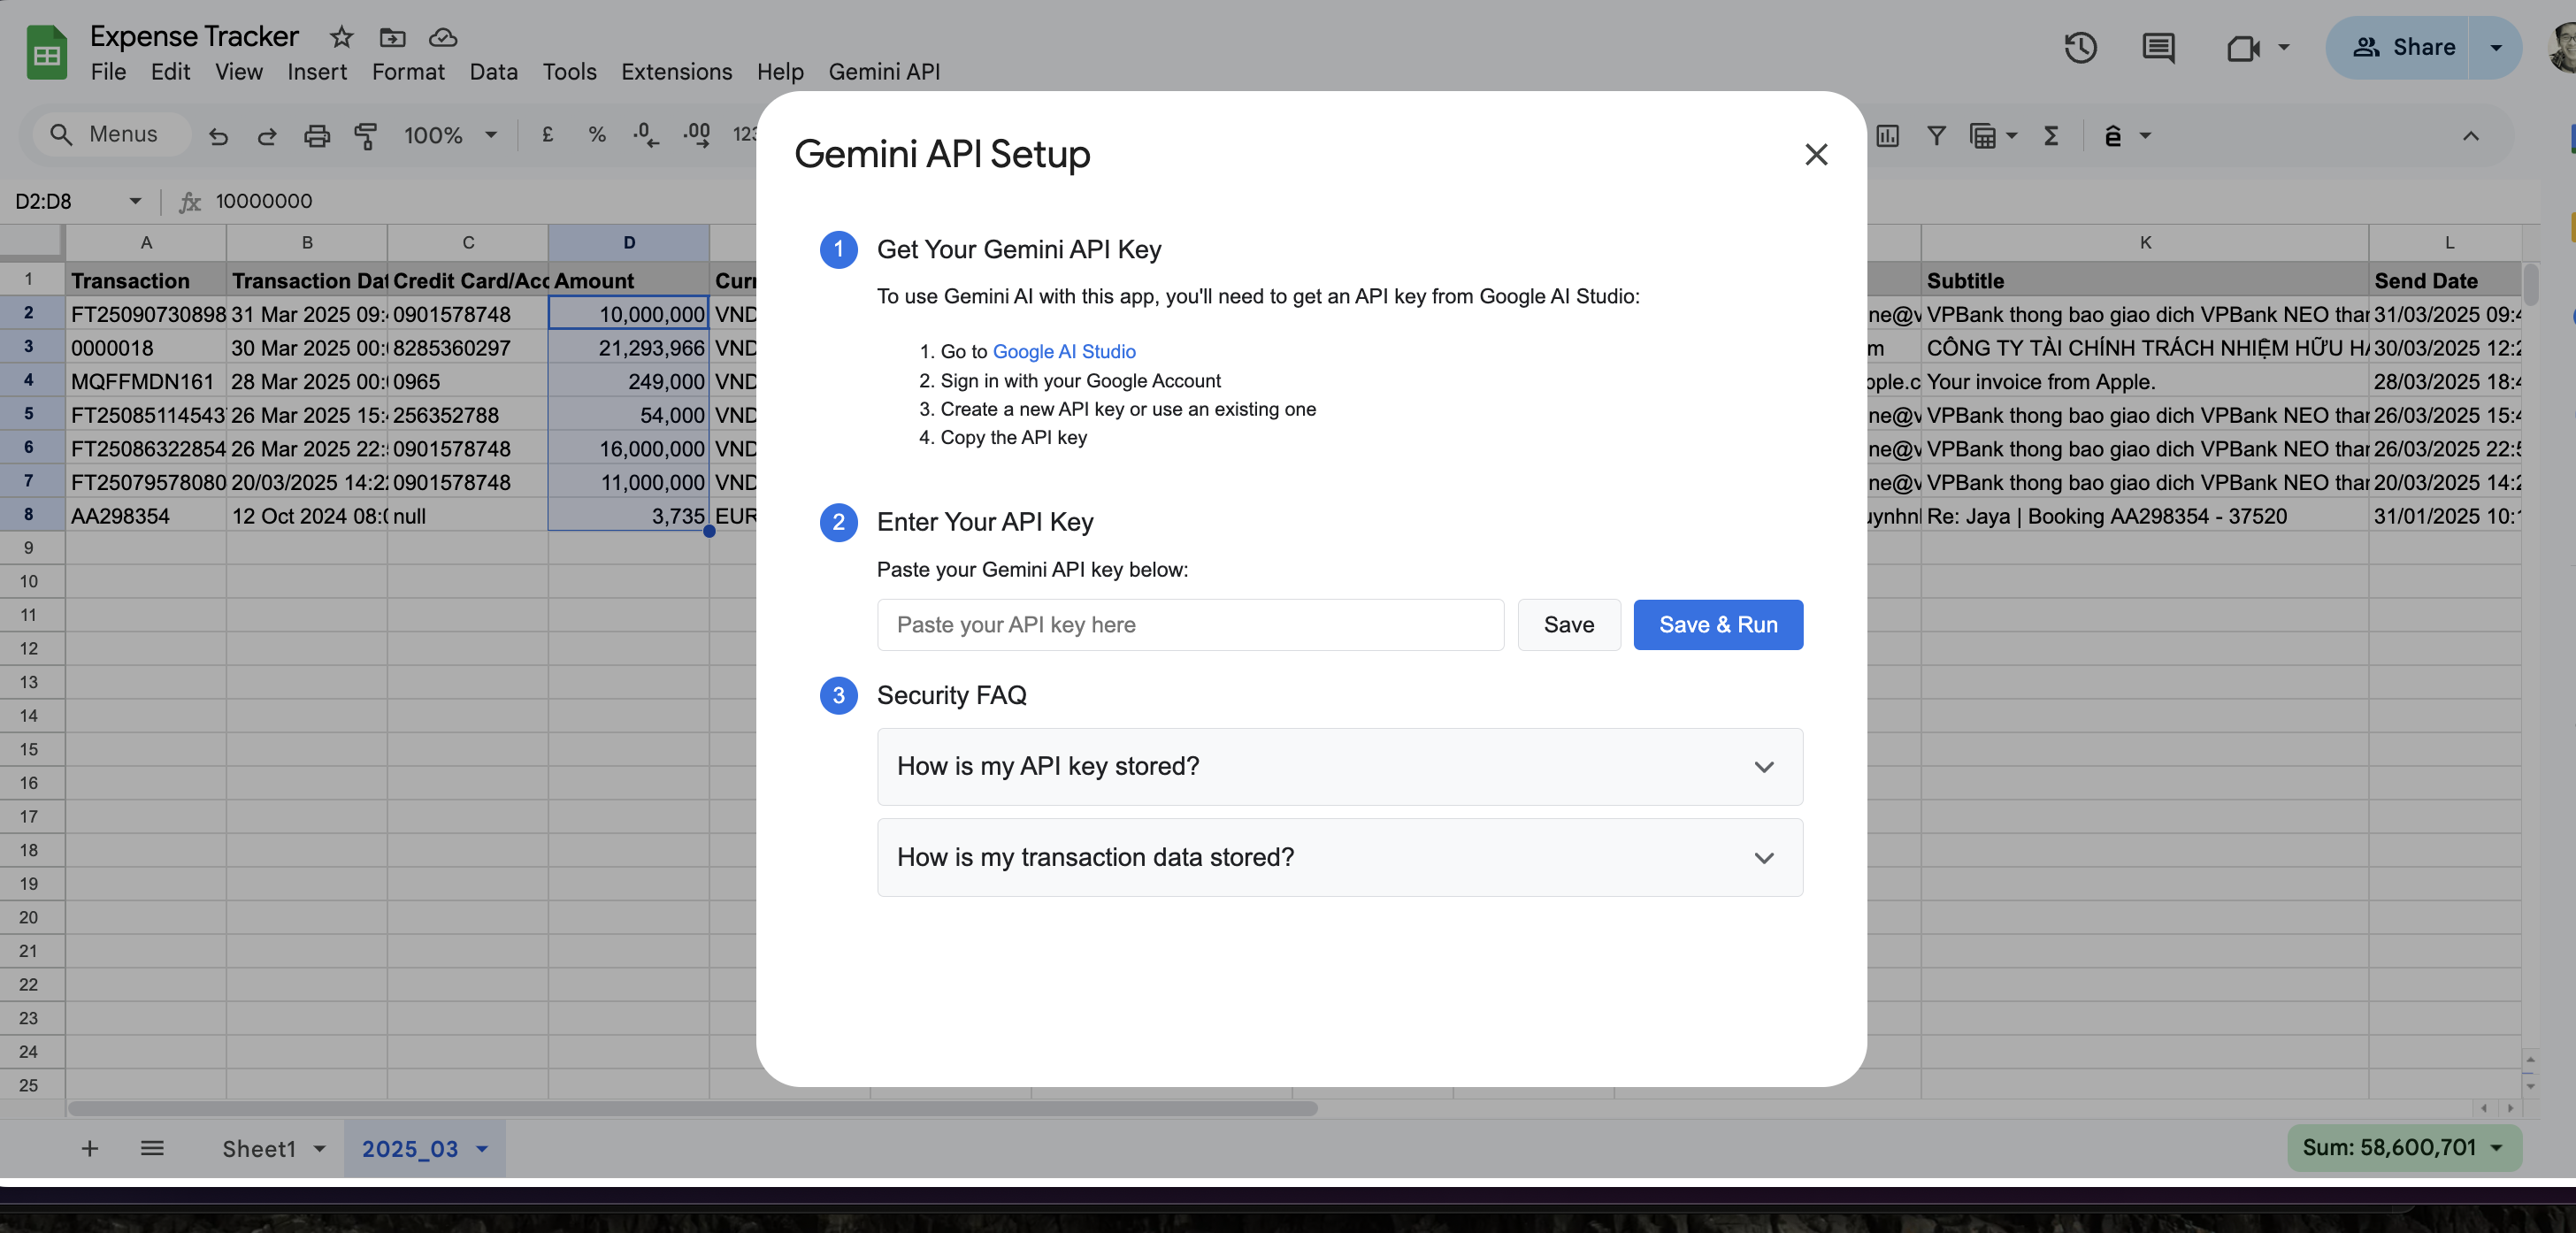Expand 'How is my API key stored?'

coord(1339,766)
